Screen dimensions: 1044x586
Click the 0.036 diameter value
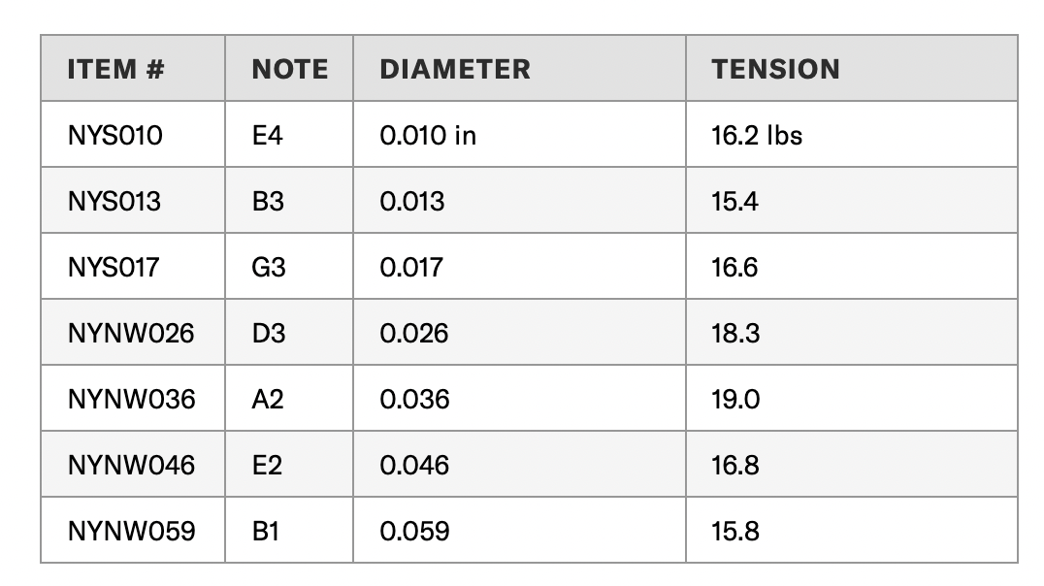[x=415, y=399]
